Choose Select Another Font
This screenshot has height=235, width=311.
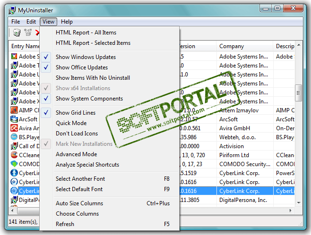[109, 179]
